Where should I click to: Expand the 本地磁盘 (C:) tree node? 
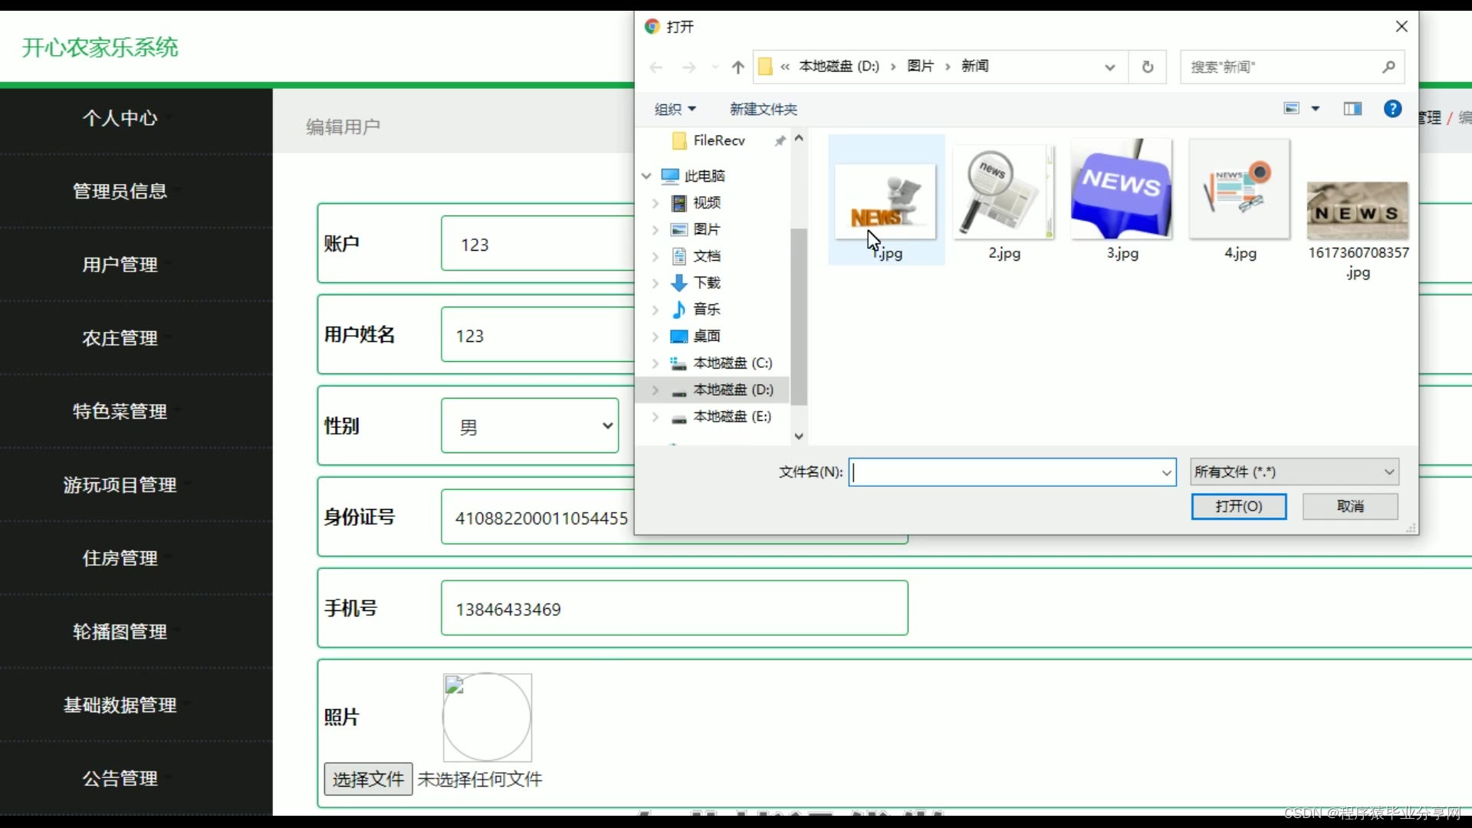click(x=655, y=363)
